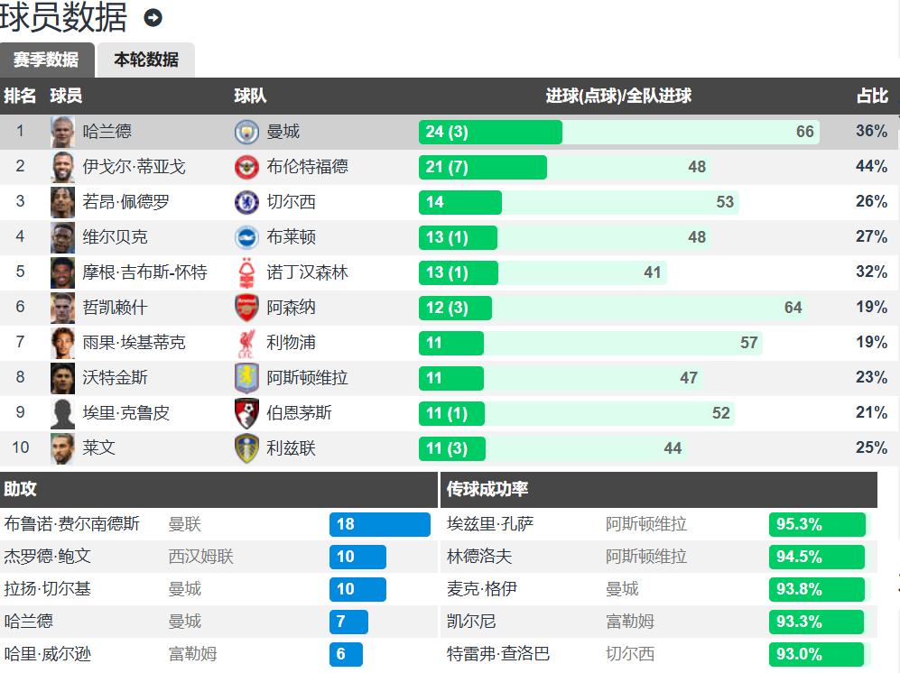
Task: Switch to the 本轮数据 tab
Action: click(x=146, y=60)
